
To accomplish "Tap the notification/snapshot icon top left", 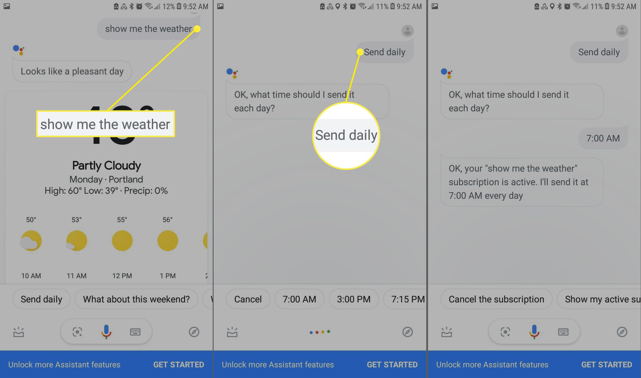I will click(7, 5).
